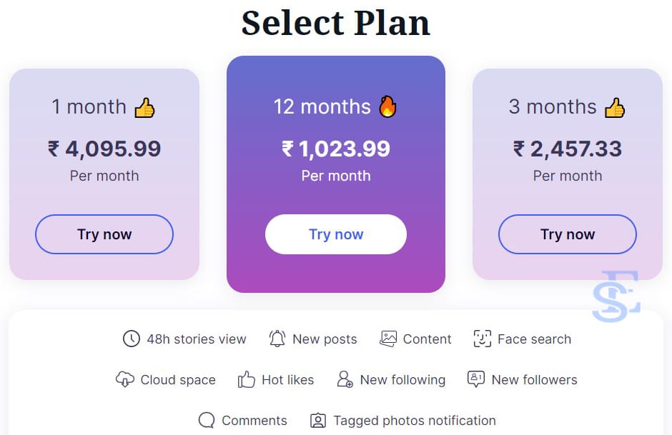Image resolution: width=672 pixels, height=435 pixels.
Task: Click the ES watermark logo
Action: pos(616,296)
